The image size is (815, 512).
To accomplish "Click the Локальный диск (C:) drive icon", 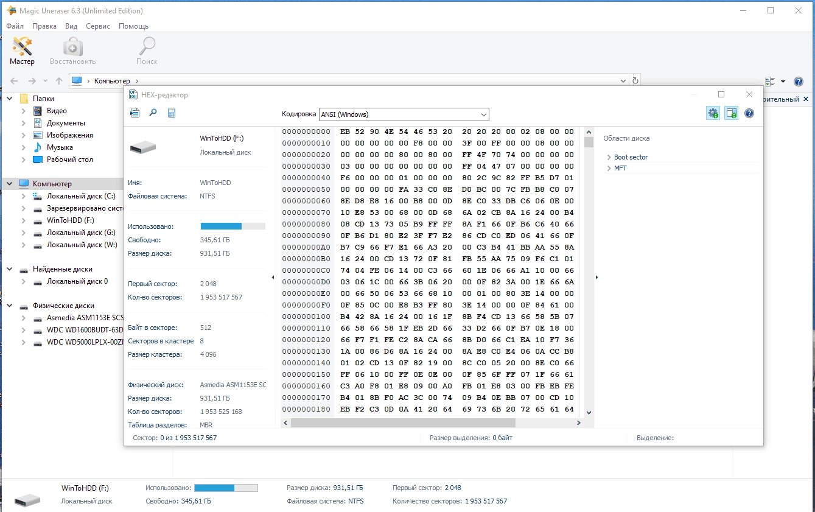I will [38, 196].
